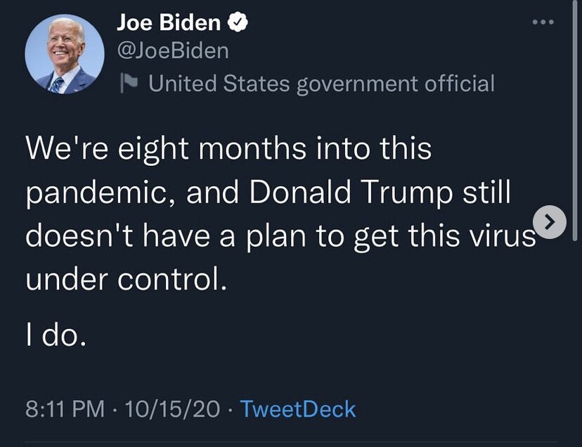Image resolution: width=582 pixels, height=447 pixels.
Task: Click the "under control." tweet line
Action: tap(127, 280)
